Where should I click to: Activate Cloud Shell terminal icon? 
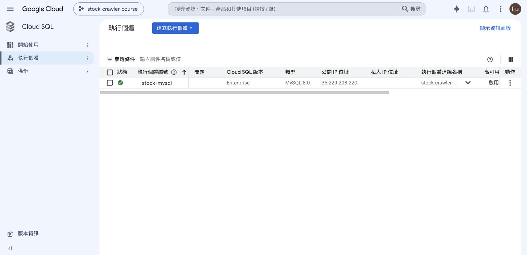point(472,9)
